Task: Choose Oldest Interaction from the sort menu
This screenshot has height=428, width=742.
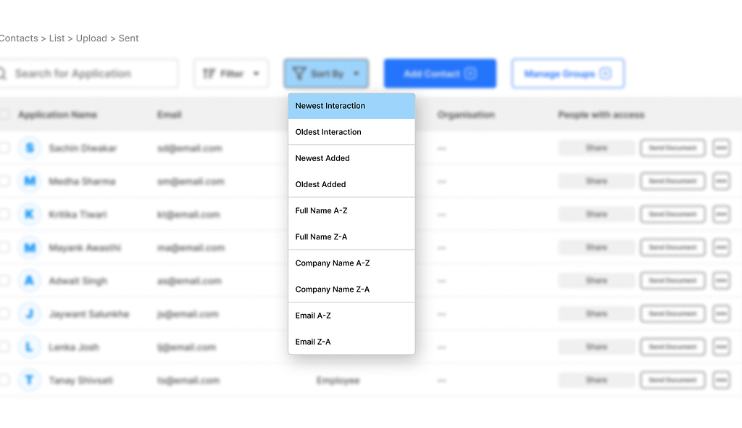Action: (328, 131)
